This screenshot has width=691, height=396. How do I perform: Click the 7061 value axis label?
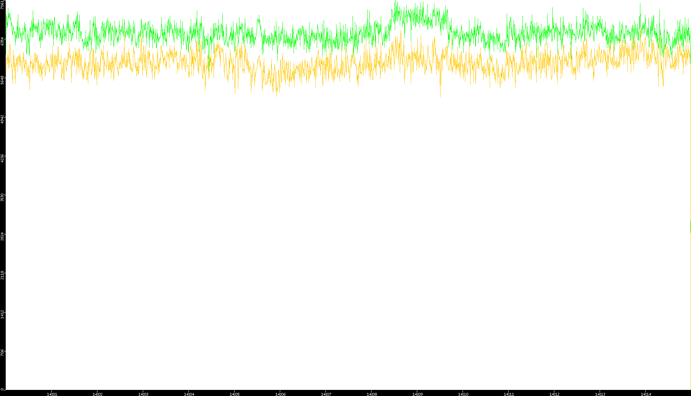click(x=2, y=5)
